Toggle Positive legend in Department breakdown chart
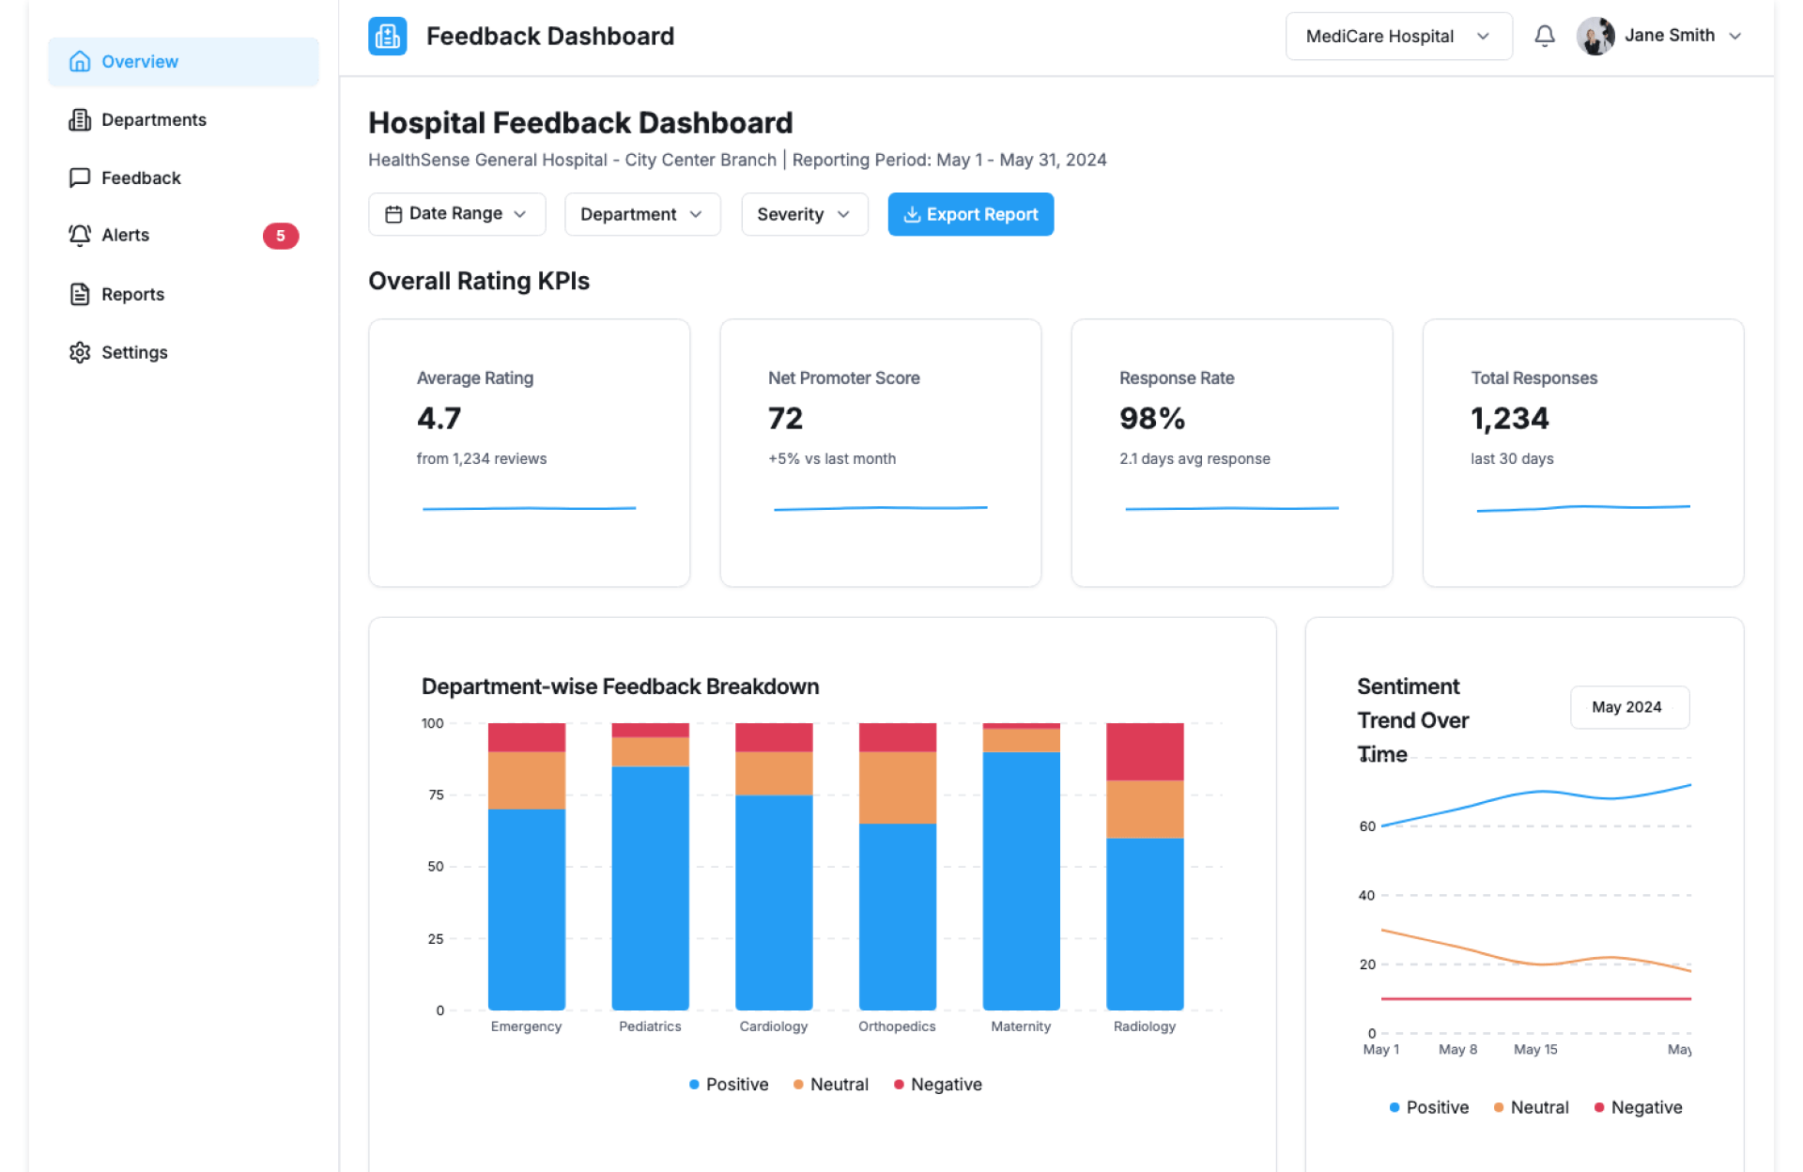Image resolution: width=1803 pixels, height=1172 pixels. [x=729, y=1085]
